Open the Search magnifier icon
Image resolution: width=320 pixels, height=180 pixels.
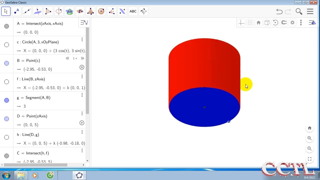point(299,11)
